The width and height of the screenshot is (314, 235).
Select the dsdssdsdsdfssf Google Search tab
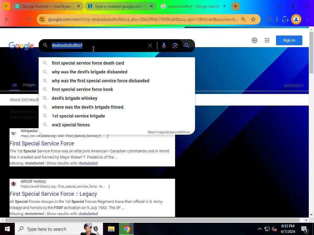pos(193,6)
